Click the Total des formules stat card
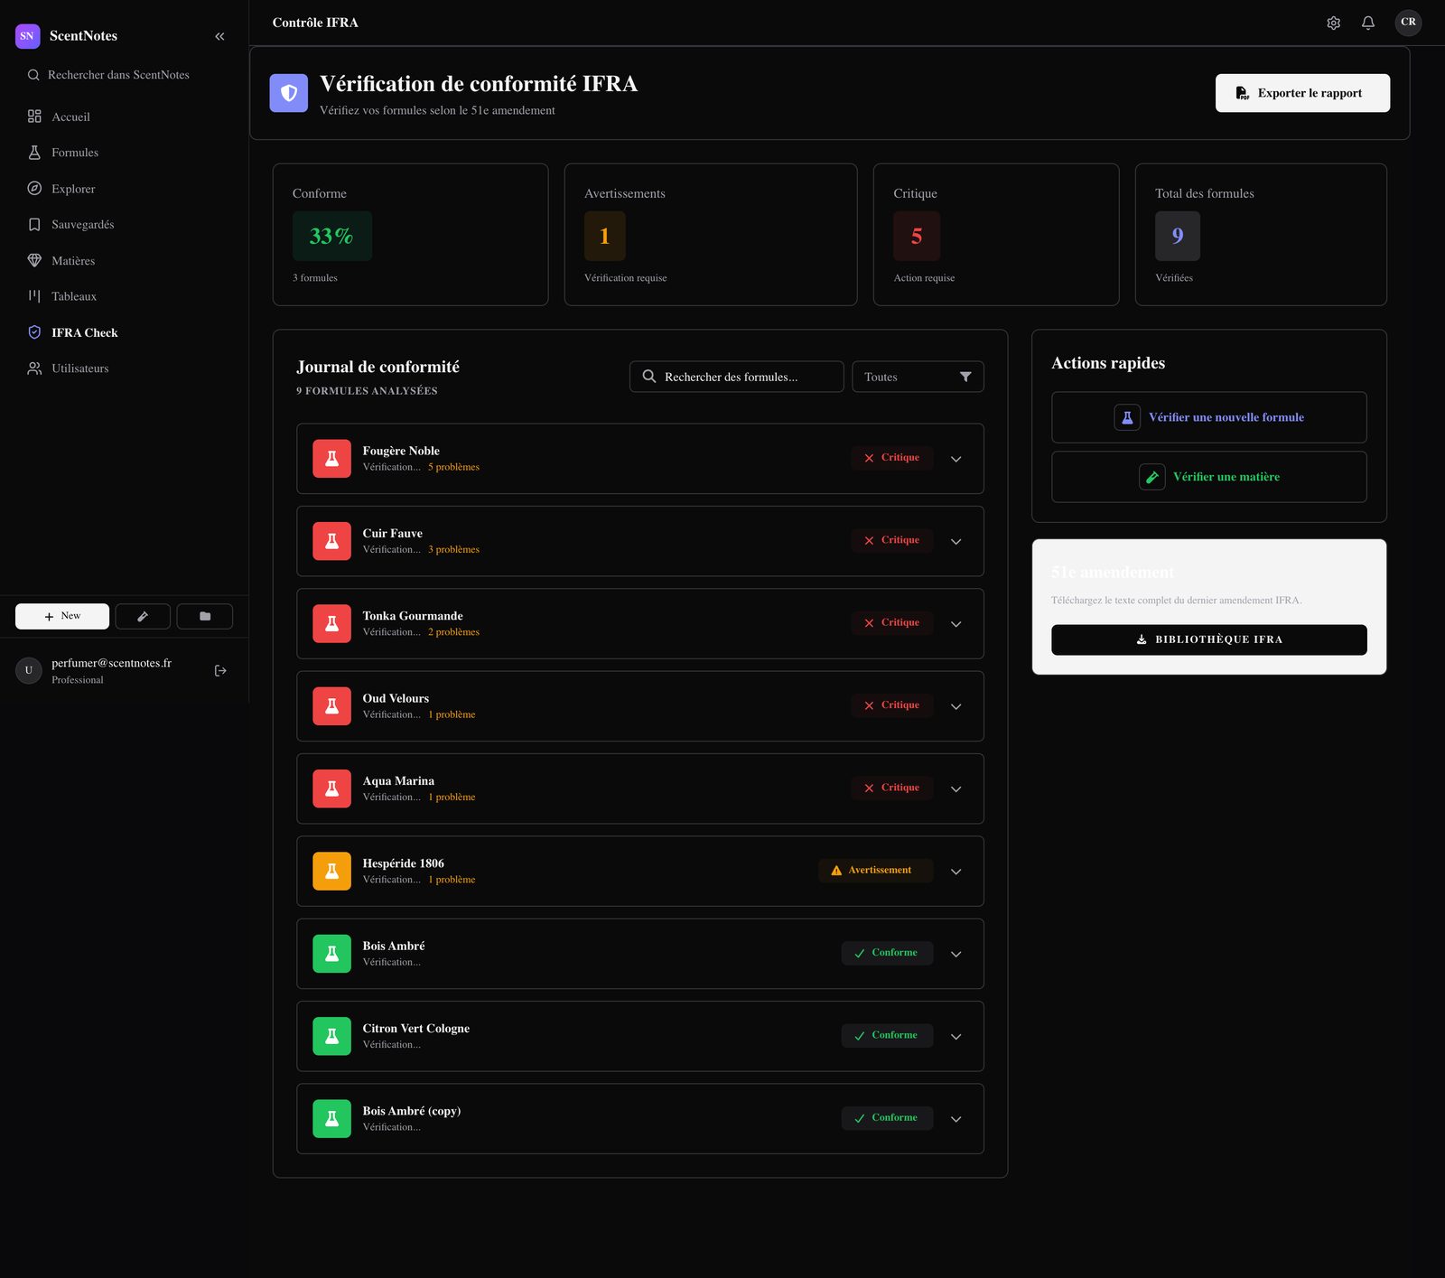The image size is (1445, 1278). pyautogui.click(x=1261, y=235)
